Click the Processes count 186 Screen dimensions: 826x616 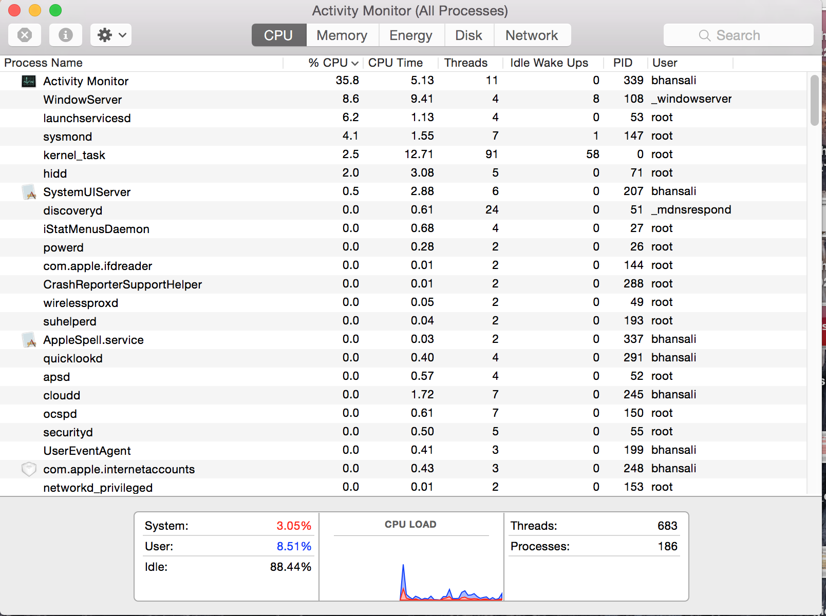coord(668,546)
